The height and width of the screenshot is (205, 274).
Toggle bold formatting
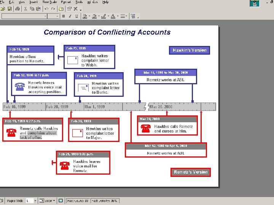click(x=64, y=16)
